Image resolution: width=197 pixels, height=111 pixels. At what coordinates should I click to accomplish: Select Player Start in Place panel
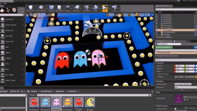12,42
